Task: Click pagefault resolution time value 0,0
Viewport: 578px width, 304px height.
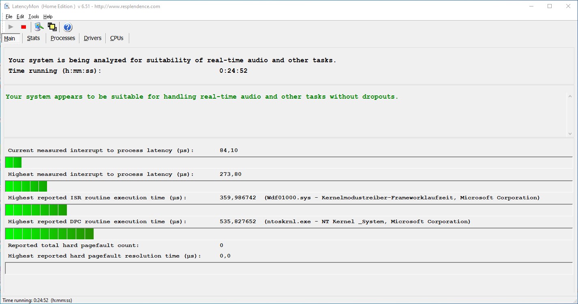Action: [x=225, y=256]
